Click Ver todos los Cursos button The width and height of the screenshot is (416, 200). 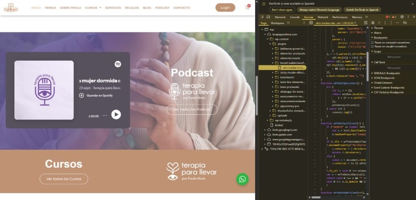coord(64,179)
